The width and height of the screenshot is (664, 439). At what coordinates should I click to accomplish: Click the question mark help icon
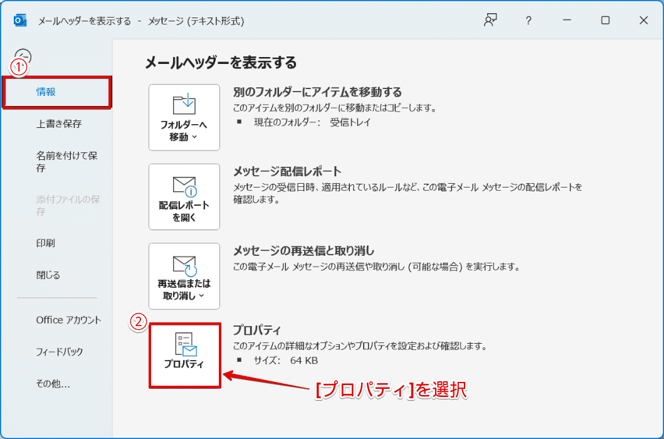pos(529,20)
